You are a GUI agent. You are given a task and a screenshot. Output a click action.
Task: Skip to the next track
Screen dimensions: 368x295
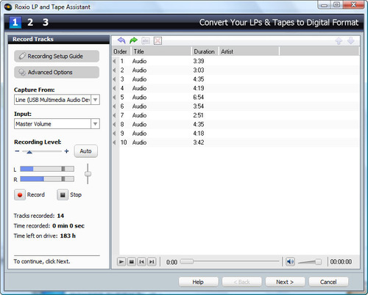point(152,262)
